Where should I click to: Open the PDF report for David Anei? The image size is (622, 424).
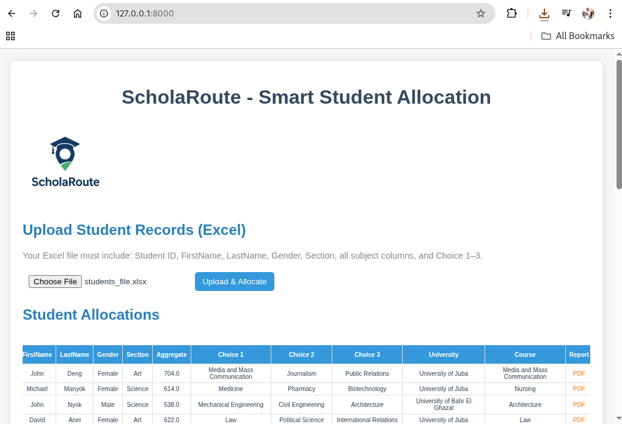click(x=579, y=420)
